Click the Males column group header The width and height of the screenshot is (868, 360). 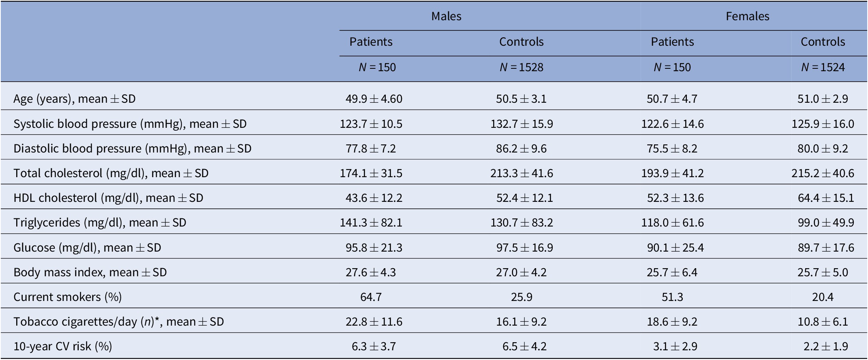pyautogui.click(x=446, y=16)
